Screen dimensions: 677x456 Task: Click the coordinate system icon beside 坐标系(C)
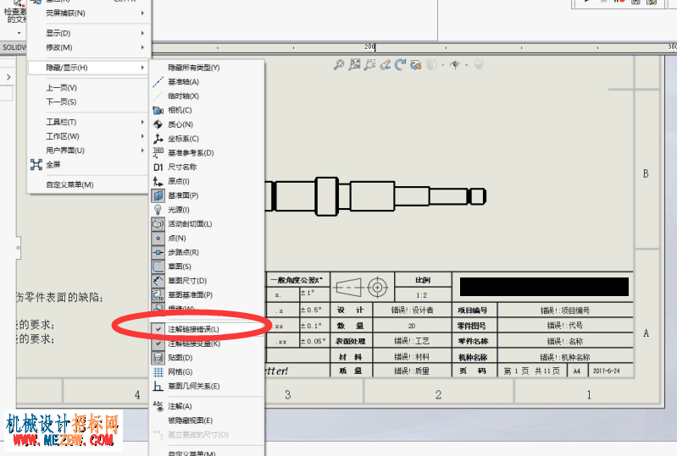click(x=158, y=139)
